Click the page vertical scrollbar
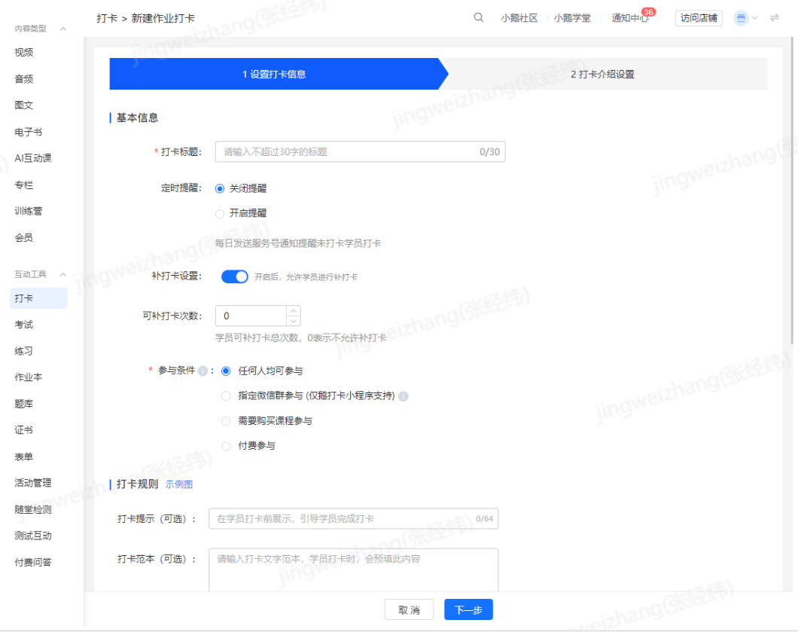Screen dimensions: 798x632 coord(792,191)
